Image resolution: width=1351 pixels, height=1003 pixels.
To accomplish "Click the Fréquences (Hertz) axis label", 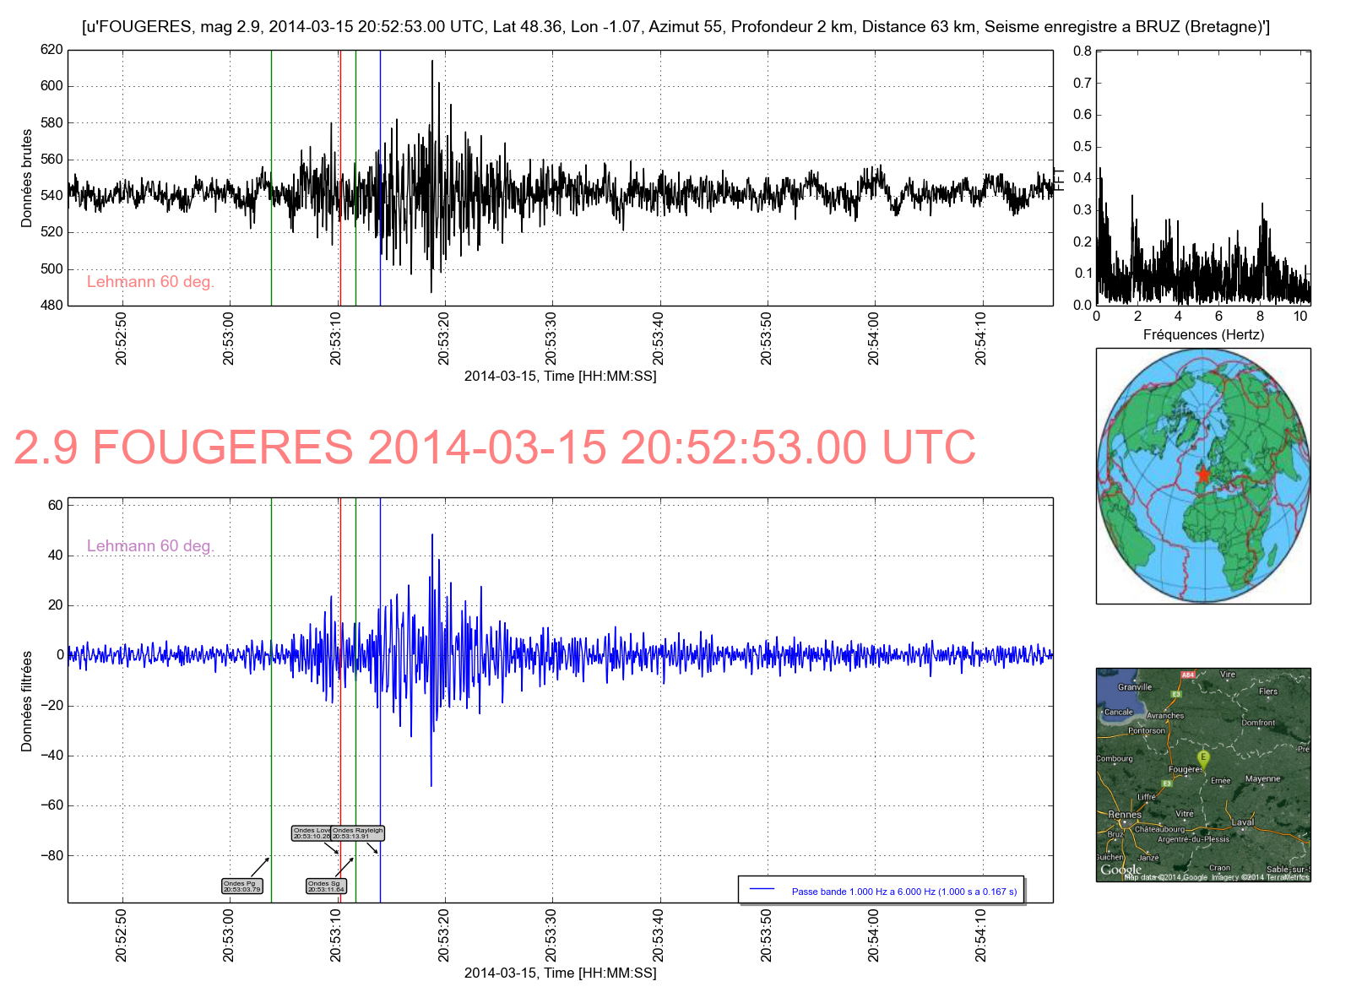I will [1203, 334].
